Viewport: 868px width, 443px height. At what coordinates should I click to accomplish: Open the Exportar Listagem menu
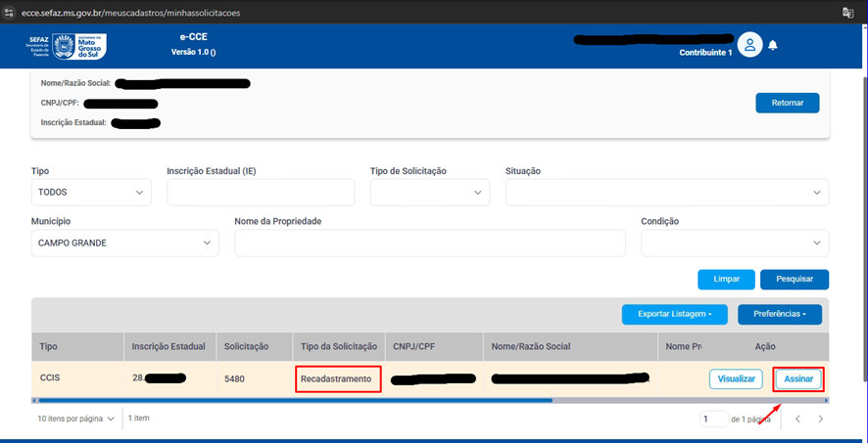(x=674, y=314)
